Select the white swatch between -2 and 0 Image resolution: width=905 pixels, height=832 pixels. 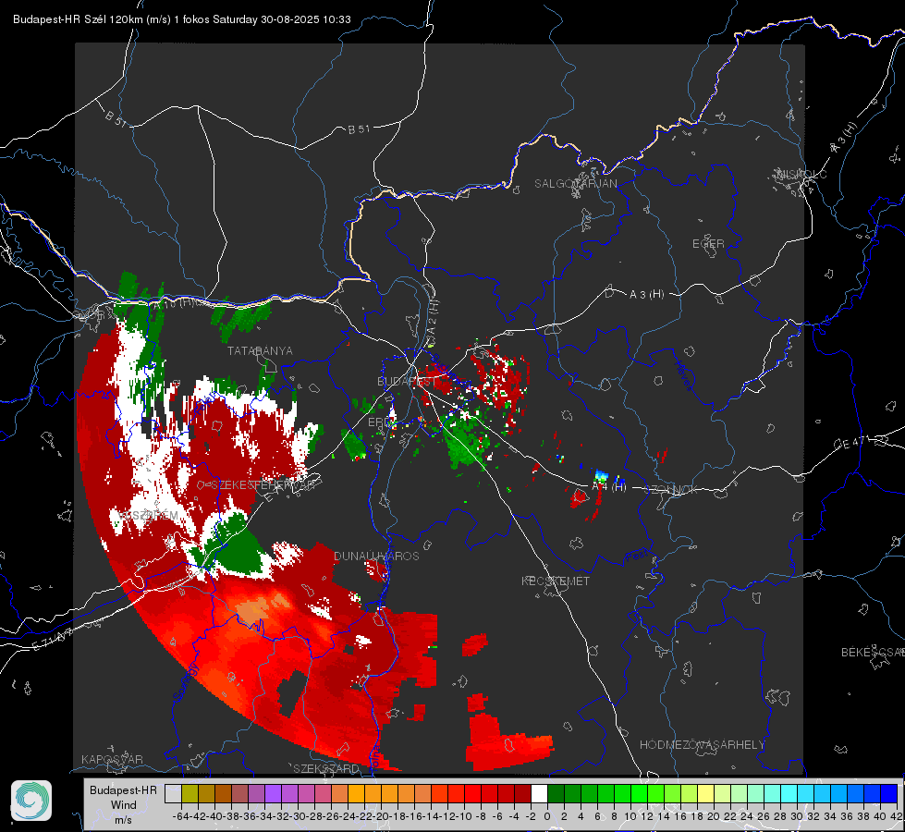(x=539, y=793)
